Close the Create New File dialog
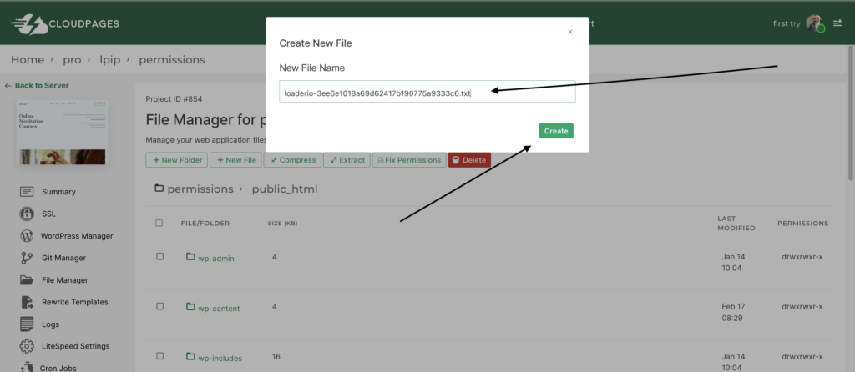This screenshot has width=855, height=372. [569, 32]
